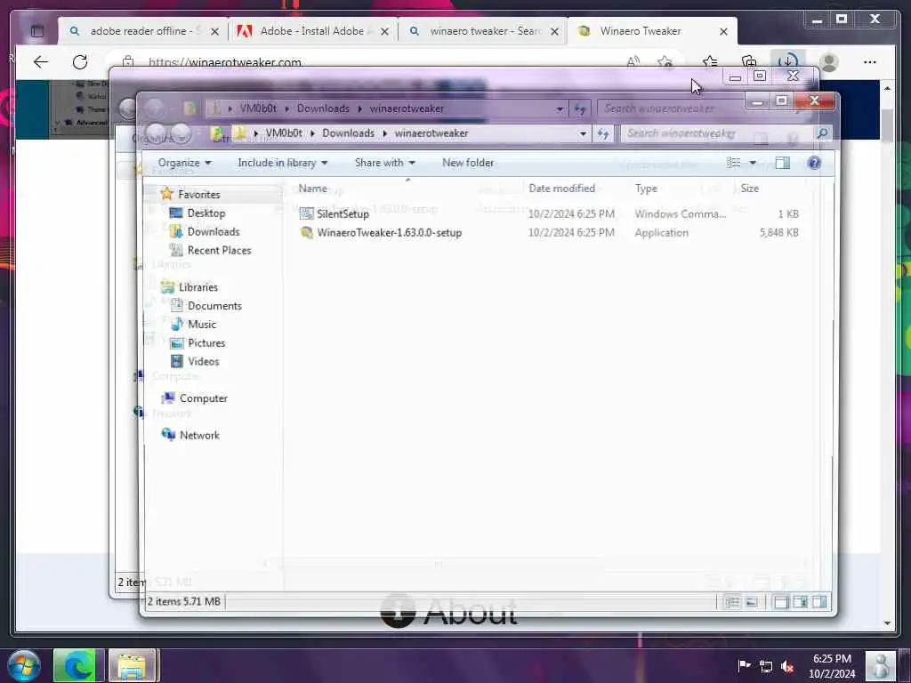This screenshot has height=683, width=911.
Task: Sort files by the Size column
Action: (749, 189)
